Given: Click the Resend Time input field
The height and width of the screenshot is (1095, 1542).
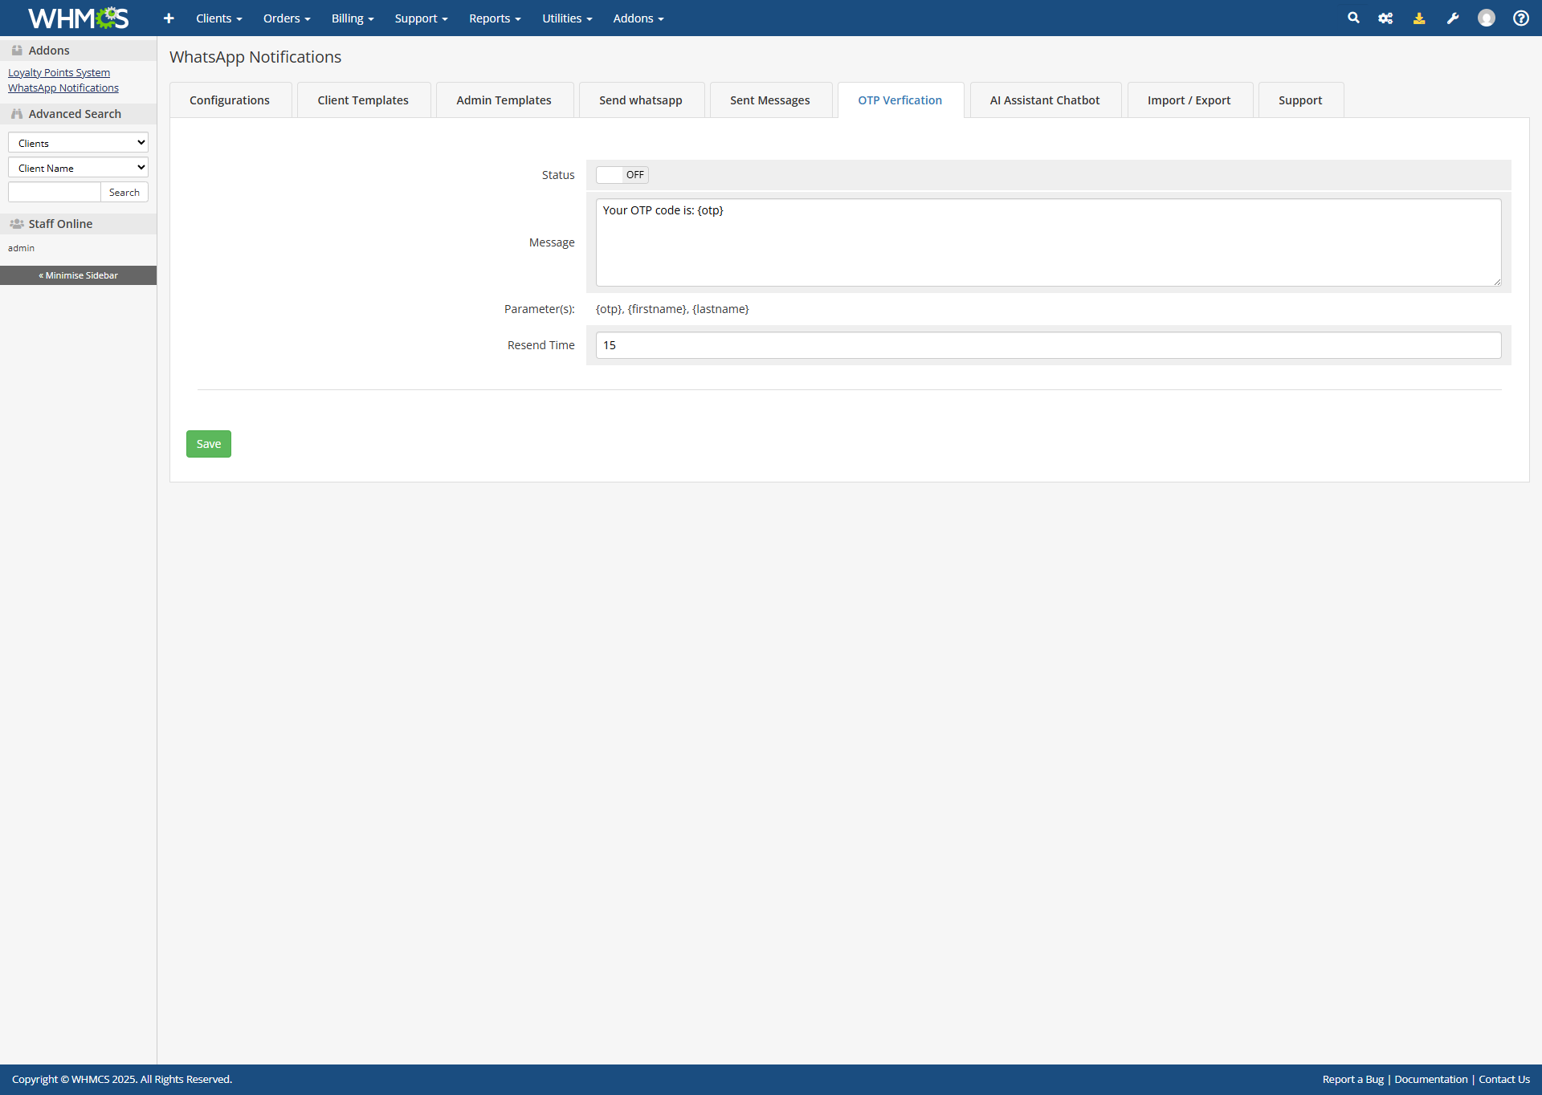Looking at the screenshot, I should click(x=1048, y=345).
